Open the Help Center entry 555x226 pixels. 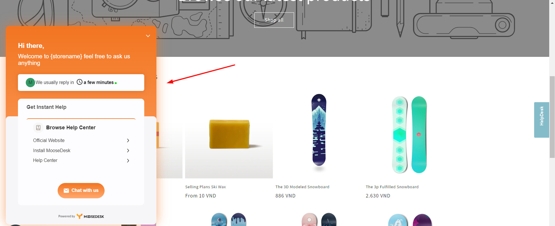(81, 160)
